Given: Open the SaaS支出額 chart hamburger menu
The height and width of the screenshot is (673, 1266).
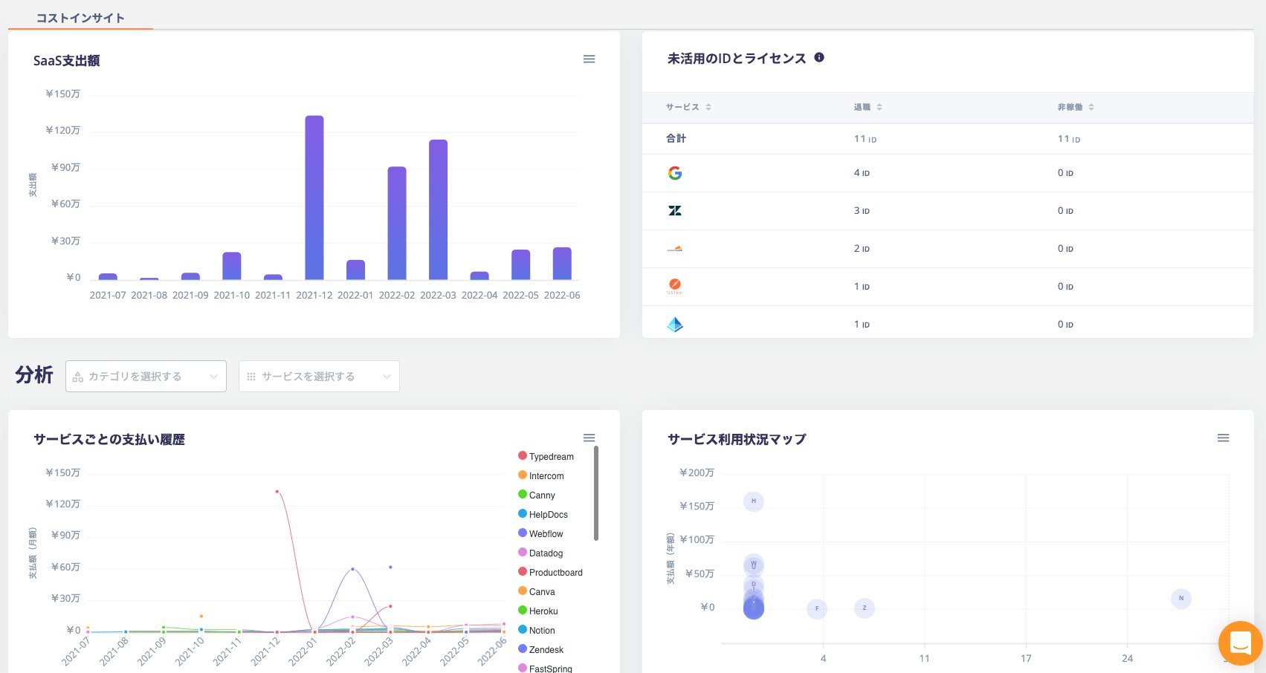Looking at the screenshot, I should [x=589, y=59].
